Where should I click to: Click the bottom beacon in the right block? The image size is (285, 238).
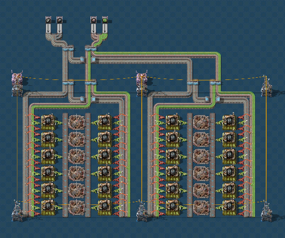pyautogui.click(x=201, y=207)
